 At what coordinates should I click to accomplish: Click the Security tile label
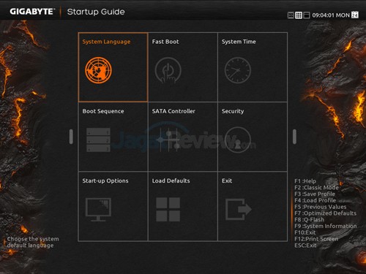[x=233, y=111]
